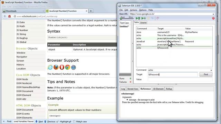Open a new Firefox tab with plus button
This screenshot has width=221, height=124.
pyautogui.click(x=91, y=11)
